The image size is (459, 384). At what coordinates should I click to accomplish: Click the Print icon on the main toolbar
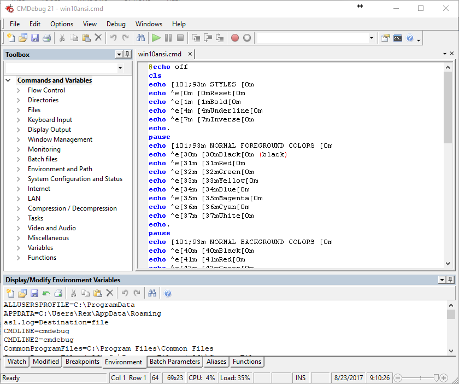(46, 37)
